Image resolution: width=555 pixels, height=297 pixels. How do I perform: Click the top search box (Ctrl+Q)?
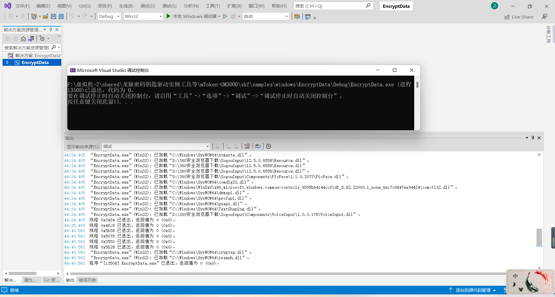[333, 6]
